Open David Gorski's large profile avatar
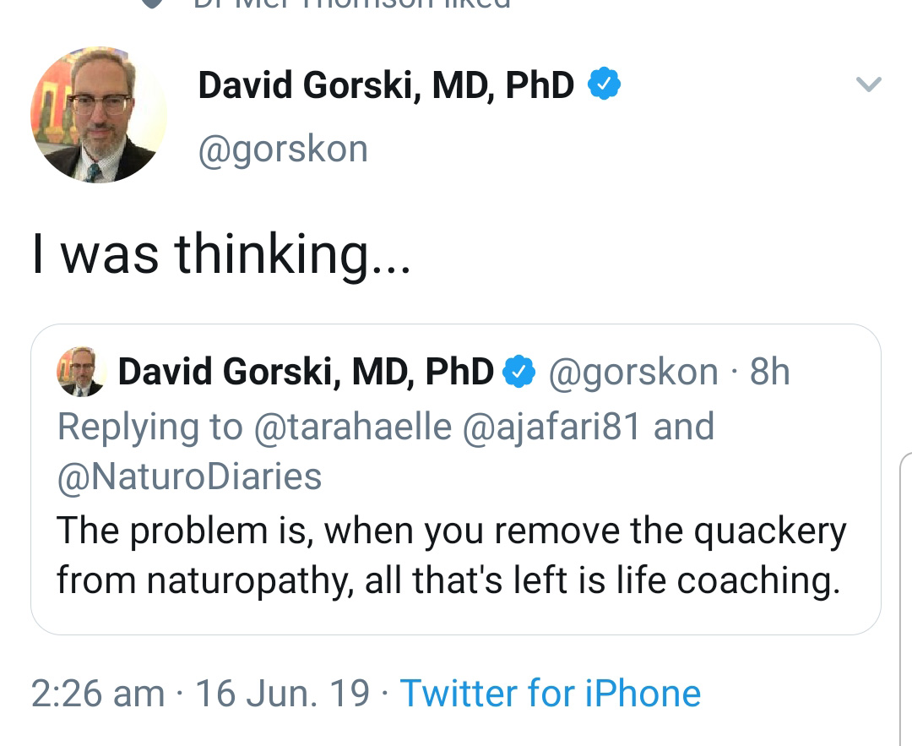The height and width of the screenshot is (746, 912). click(x=99, y=114)
